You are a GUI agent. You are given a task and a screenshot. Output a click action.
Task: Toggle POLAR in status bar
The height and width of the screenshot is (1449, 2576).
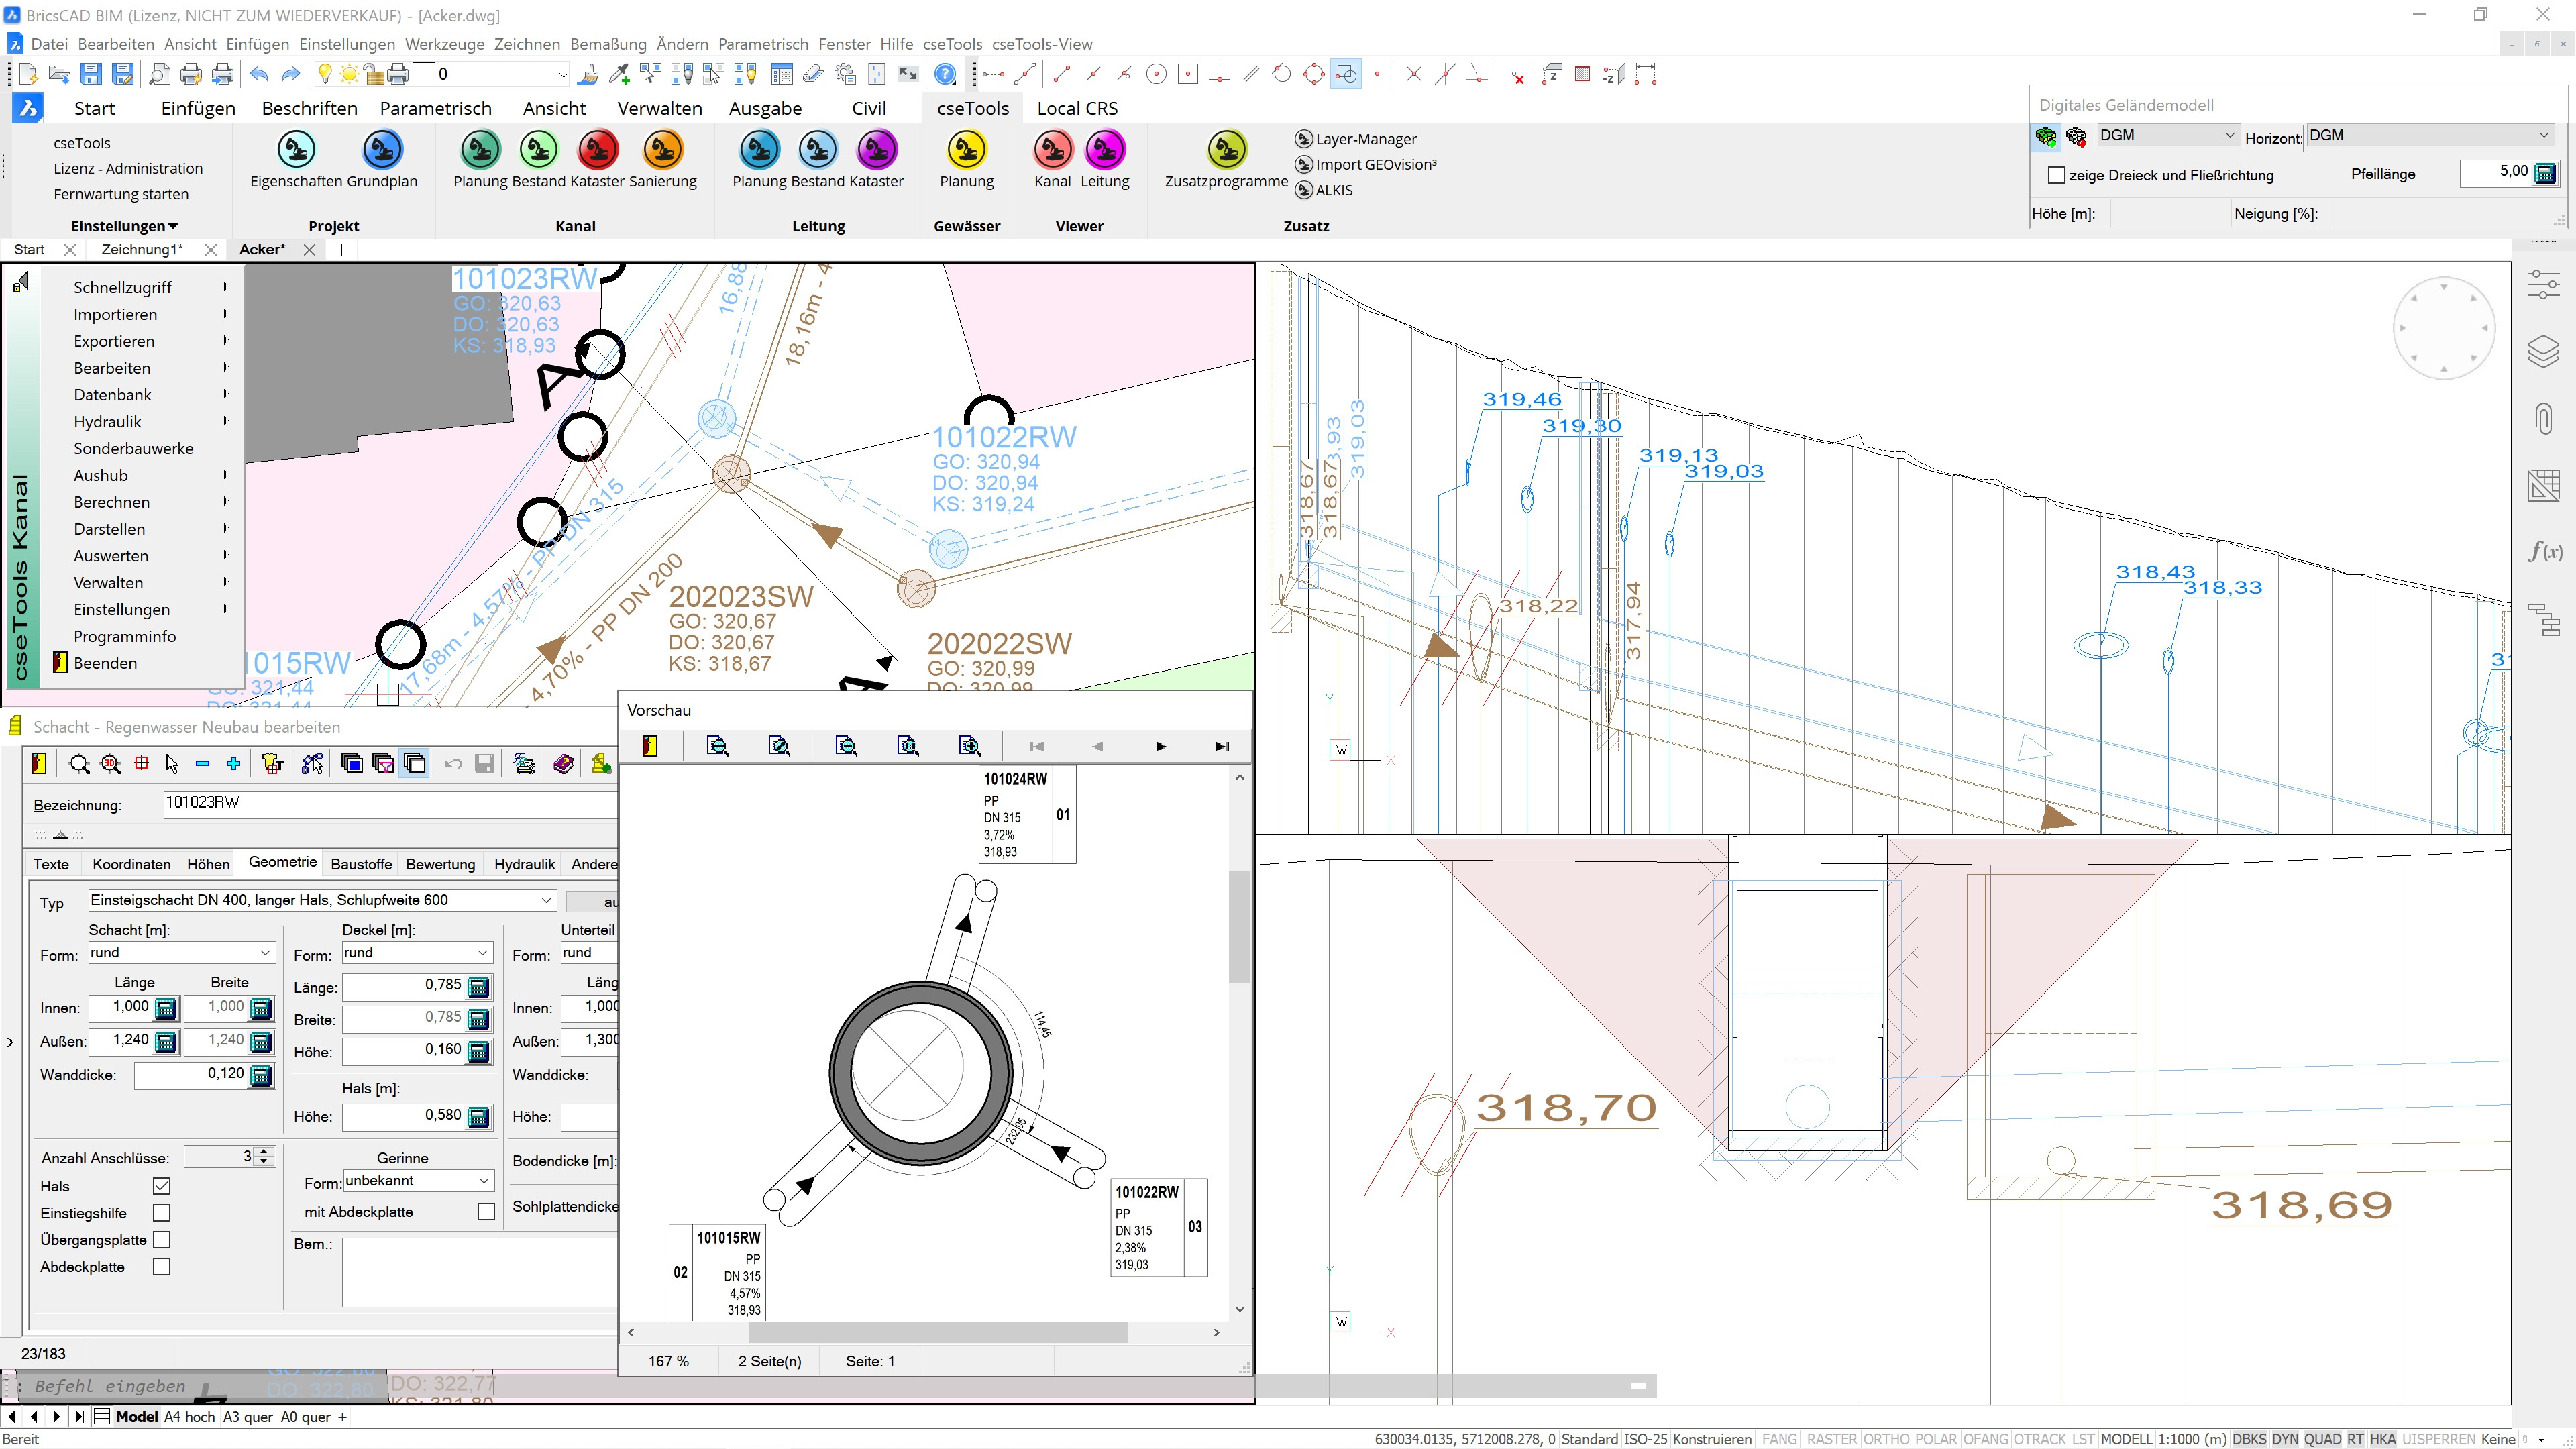(1936, 1439)
